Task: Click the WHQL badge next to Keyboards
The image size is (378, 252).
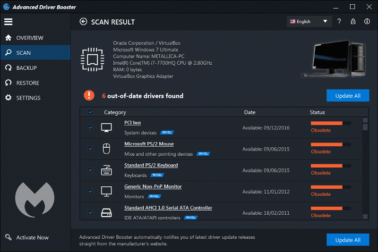Action: click(157, 175)
